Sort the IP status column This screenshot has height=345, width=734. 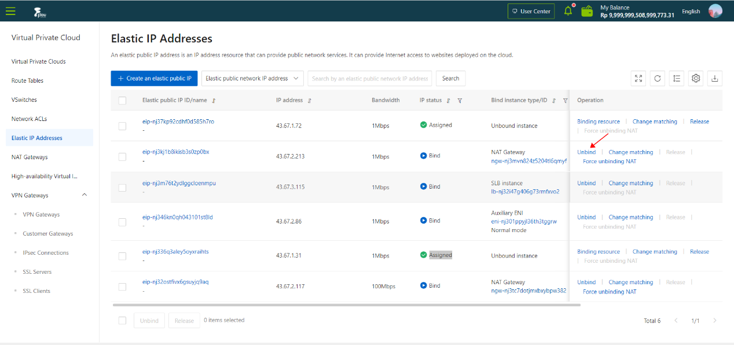click(449, 101)
